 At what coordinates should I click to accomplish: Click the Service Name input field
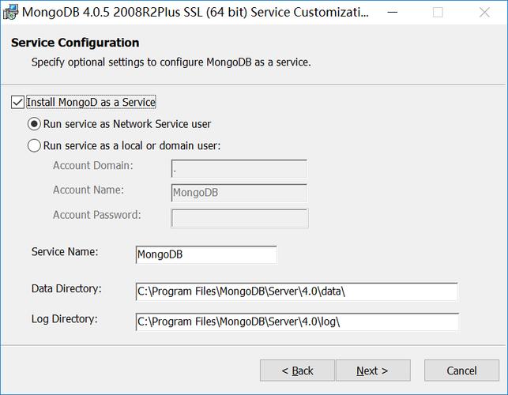pos(206,254)
